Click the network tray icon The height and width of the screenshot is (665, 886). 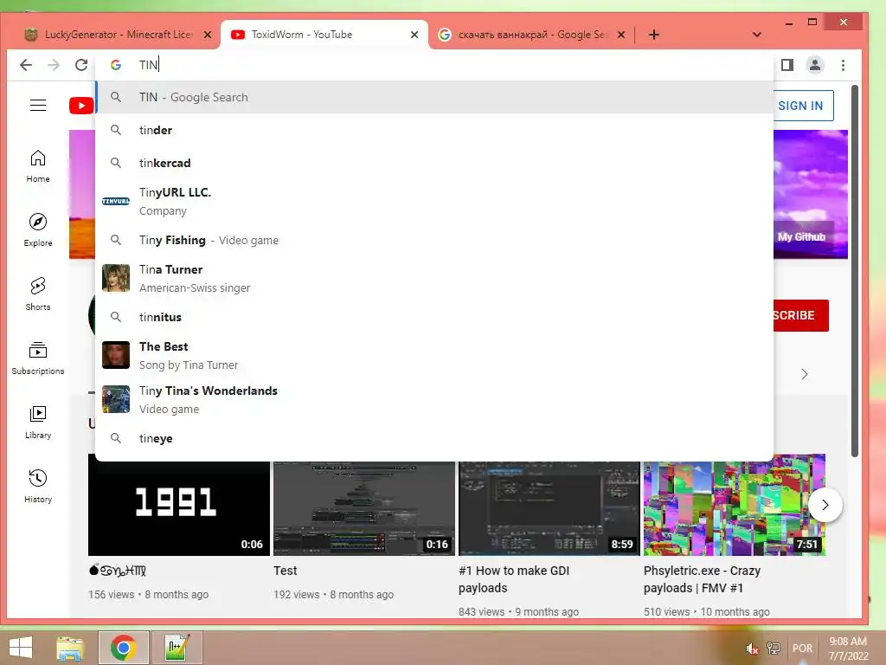click(774, 649)
